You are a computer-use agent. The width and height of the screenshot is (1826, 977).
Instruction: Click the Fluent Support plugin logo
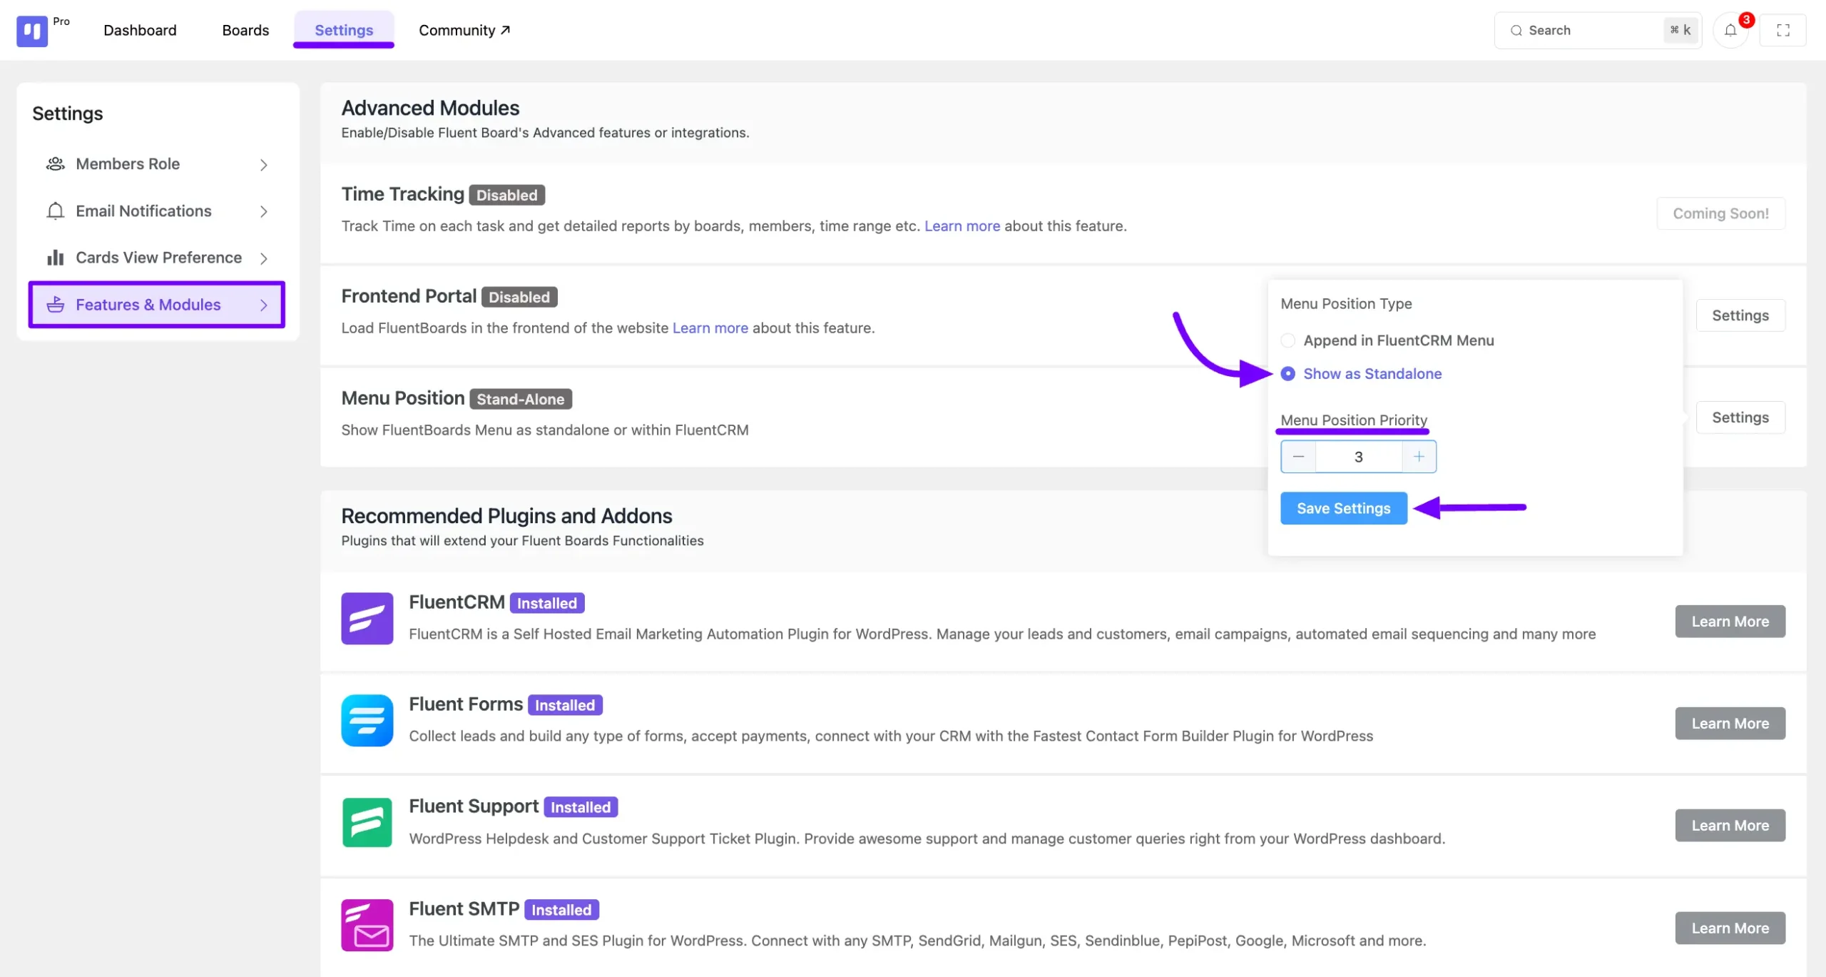(367, 823)
